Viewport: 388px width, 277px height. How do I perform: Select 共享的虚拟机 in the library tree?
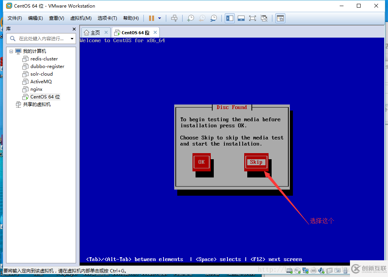37,104
